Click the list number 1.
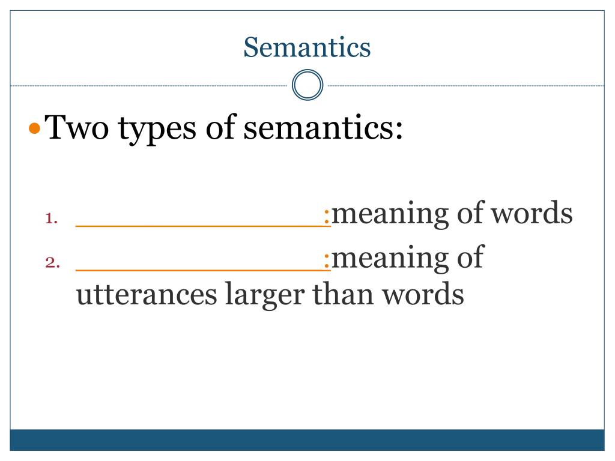This screenshot has width=615, height=461. tap(52, 218)
